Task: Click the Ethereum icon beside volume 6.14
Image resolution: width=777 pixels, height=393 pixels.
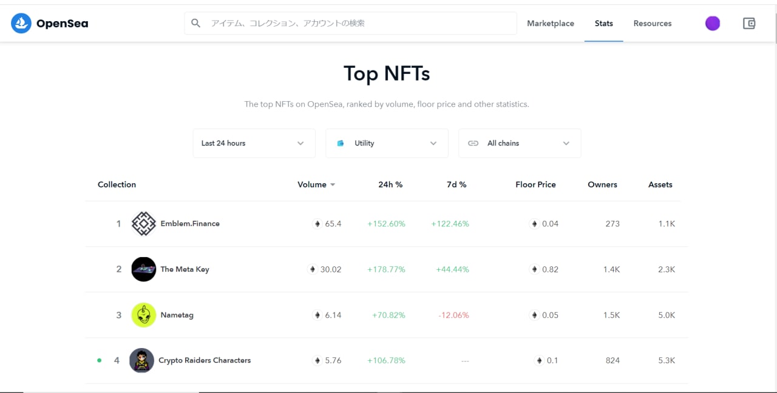Action: point(317,315)
